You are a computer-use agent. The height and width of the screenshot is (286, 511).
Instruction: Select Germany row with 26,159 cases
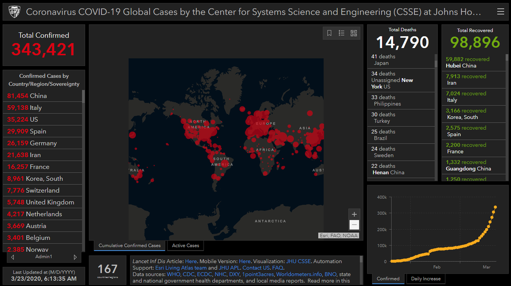43,143
